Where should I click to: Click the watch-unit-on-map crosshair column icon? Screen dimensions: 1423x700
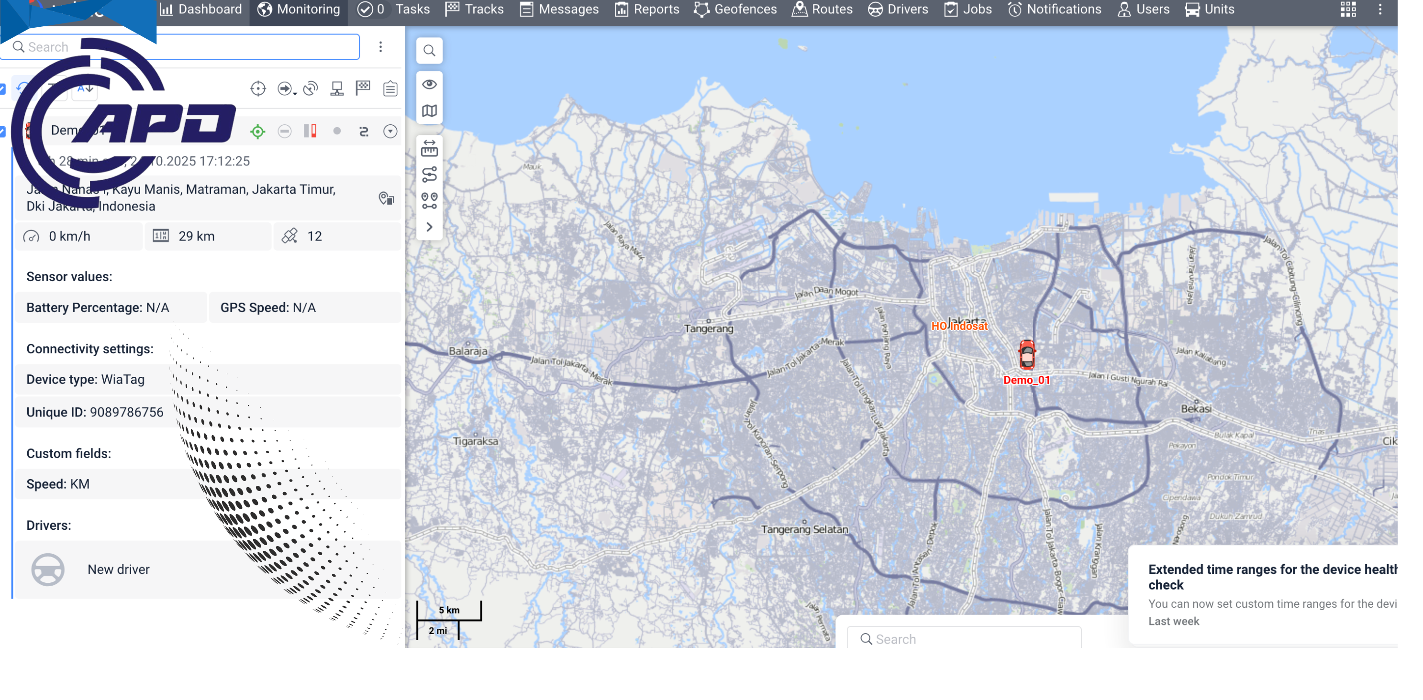258,88
